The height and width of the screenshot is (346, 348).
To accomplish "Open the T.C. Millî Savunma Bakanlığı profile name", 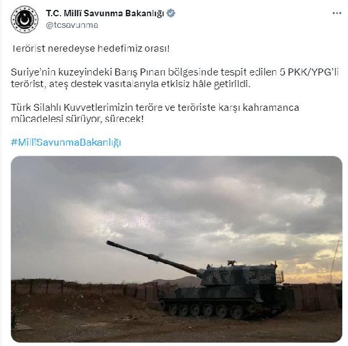I will point(105,13).
